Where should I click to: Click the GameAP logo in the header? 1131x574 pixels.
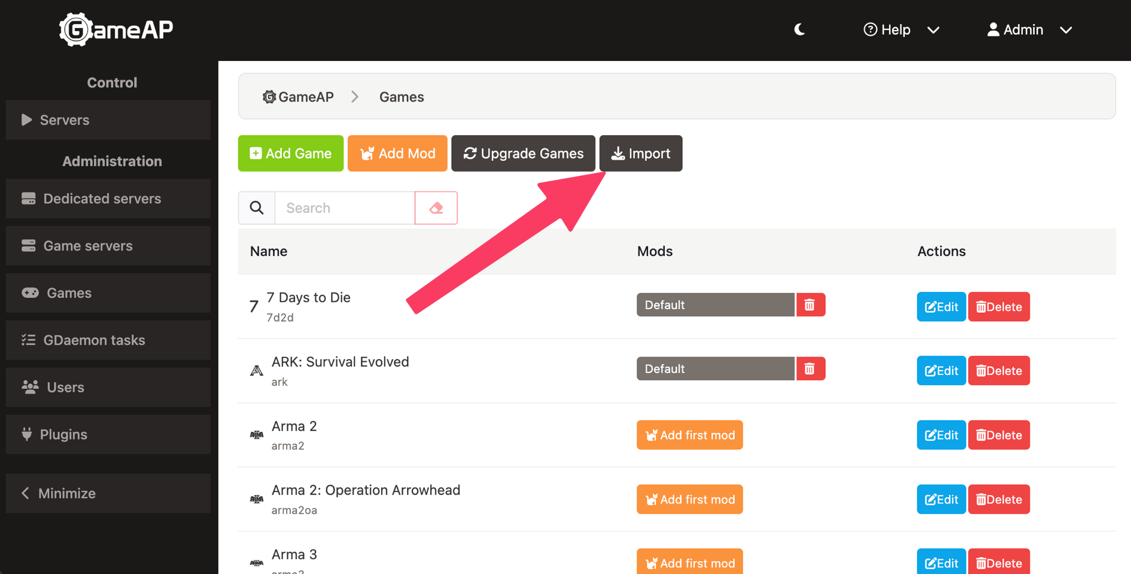click(x=116, y=29)
